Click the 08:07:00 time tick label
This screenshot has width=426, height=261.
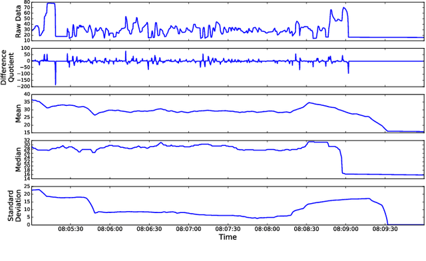[x=188, y=229]
